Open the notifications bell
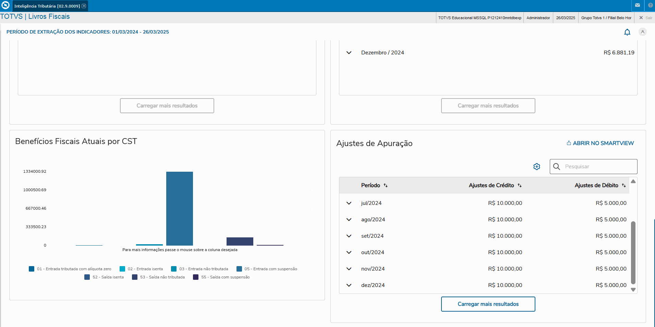Viewport: 655px width, 327px height. point(627,32)
